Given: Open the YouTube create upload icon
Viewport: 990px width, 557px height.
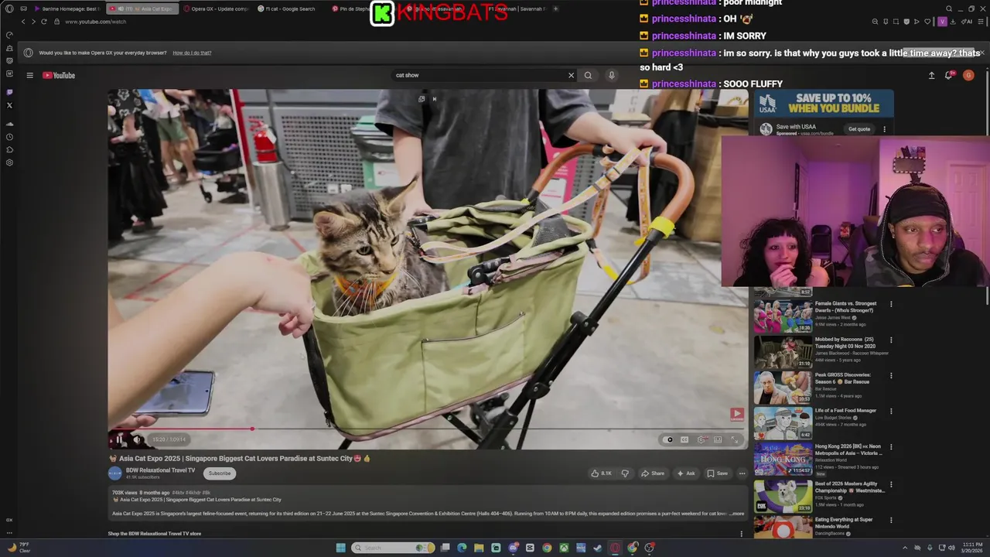Looking at the screenshot, I should (931, 75).
